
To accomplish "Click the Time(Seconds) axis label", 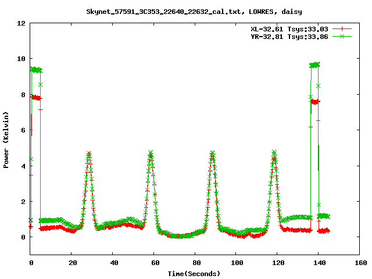I will coord(194,274).
